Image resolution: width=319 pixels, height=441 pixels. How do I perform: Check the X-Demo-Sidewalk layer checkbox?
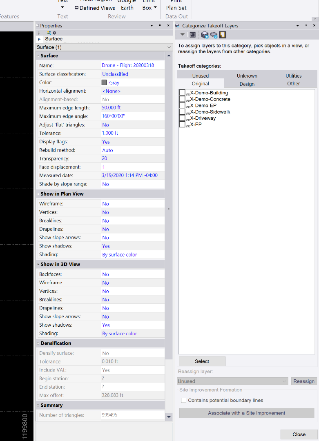pos(182,111)
